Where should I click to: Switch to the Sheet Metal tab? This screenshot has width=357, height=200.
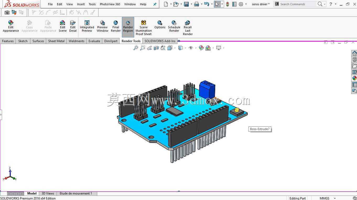pyautogui.click(x=56, y=41)
